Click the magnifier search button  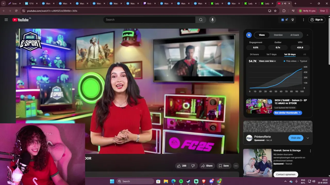tap(201, 20)
